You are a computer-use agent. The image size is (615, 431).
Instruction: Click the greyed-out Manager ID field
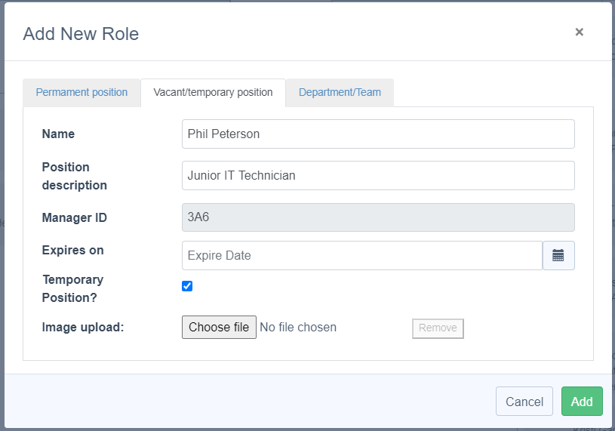coord(377,217)
